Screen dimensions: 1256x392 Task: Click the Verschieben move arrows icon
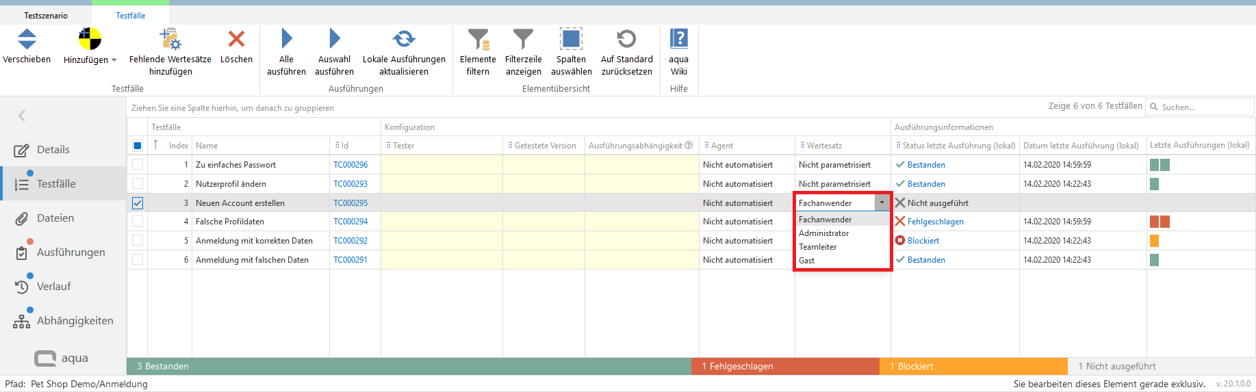pyautogui.click(x=27, y=40)
